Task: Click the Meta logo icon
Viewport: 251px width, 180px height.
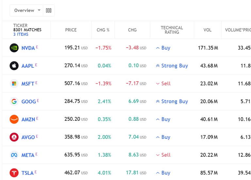Action: click(14, 155)
